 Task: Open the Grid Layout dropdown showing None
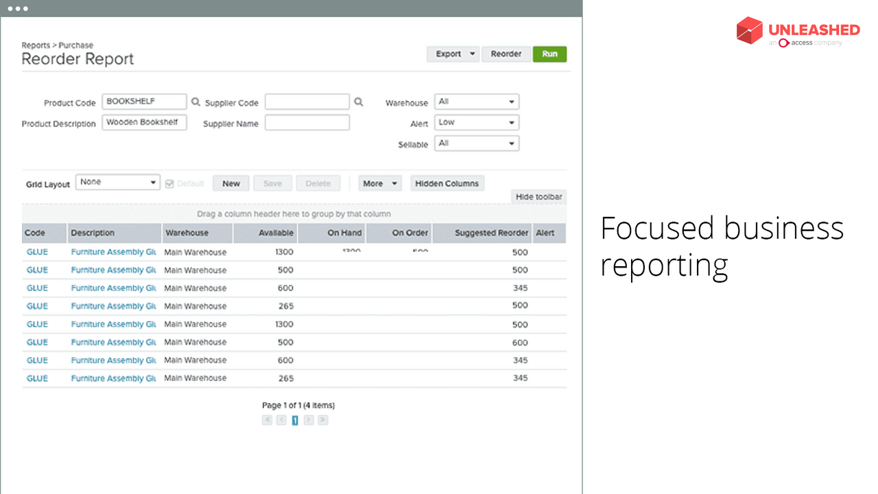tap(118, 183)
